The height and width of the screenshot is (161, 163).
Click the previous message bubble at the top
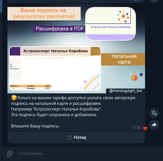76,1
